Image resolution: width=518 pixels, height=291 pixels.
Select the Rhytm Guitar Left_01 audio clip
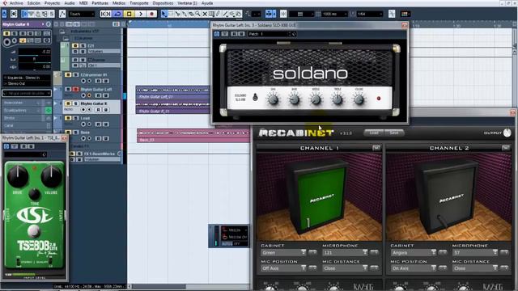[x=173, y=93]
